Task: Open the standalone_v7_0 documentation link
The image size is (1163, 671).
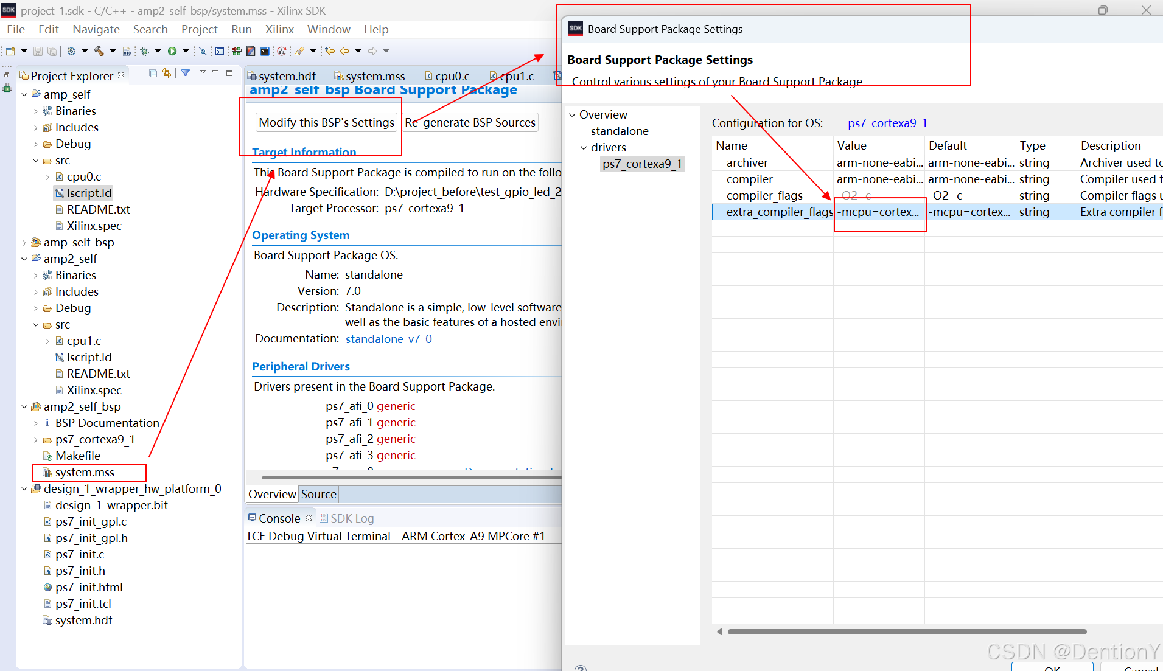Action: [389, 339]
